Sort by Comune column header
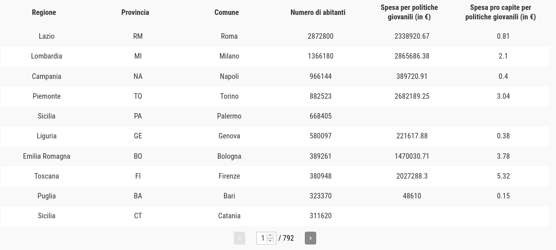556x250 pixels. tap(226, 12)
